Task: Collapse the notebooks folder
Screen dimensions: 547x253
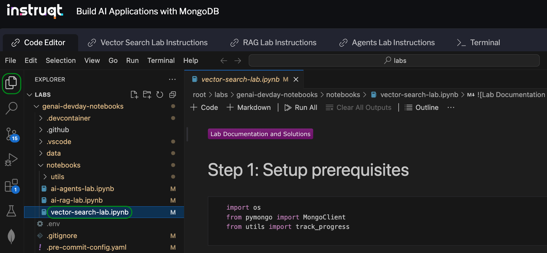Action: tap(41, 165)
